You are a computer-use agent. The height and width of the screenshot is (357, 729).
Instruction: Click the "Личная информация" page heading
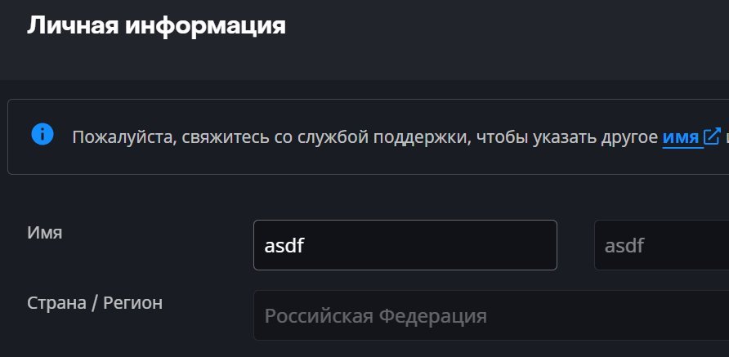156,25
